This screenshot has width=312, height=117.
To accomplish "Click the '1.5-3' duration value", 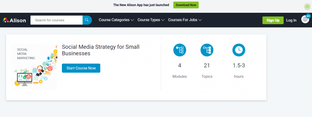I will click(x=239, y=65).
